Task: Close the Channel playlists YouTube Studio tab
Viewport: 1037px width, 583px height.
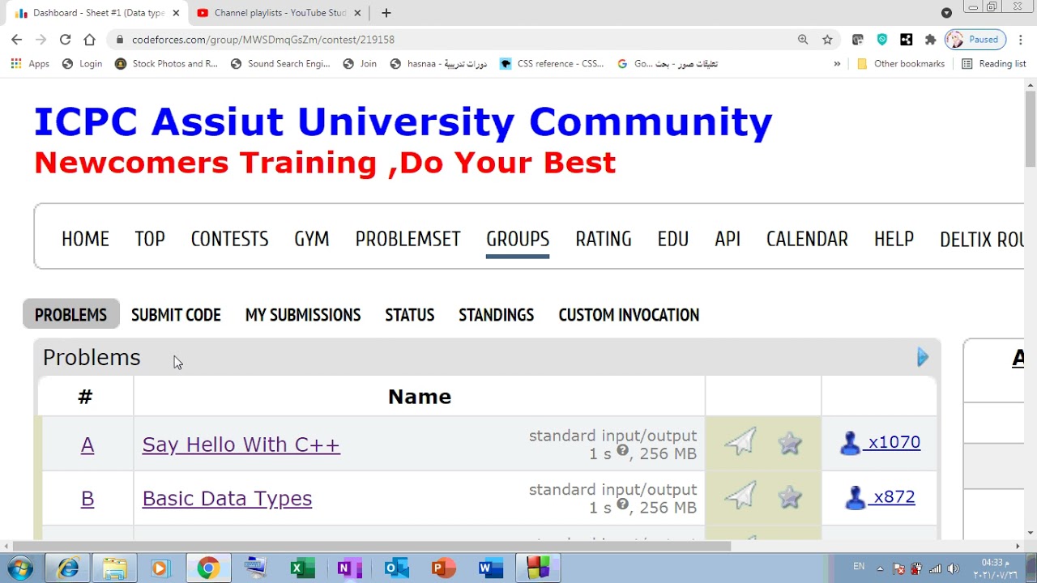Action: [x=357, y=13]
